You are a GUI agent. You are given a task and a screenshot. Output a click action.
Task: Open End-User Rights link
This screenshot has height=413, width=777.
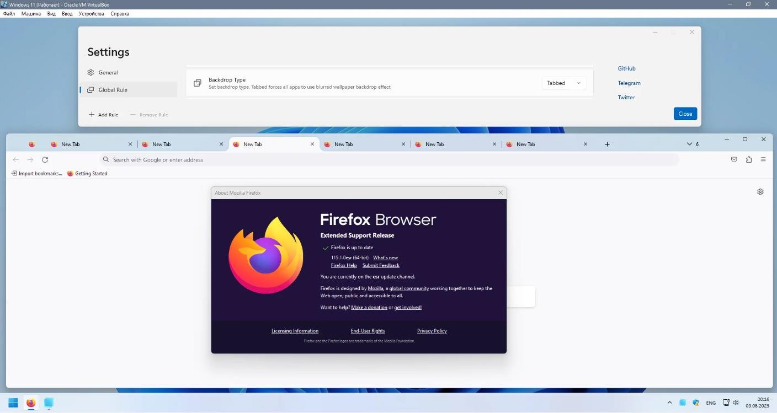[368, 331]
